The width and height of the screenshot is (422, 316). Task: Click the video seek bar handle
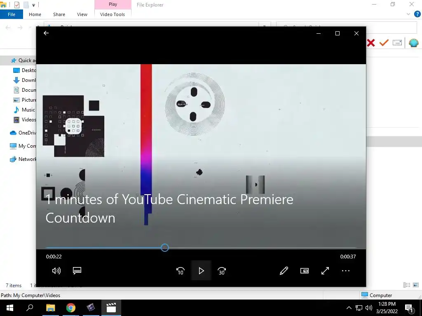click(x=165, y=248)
